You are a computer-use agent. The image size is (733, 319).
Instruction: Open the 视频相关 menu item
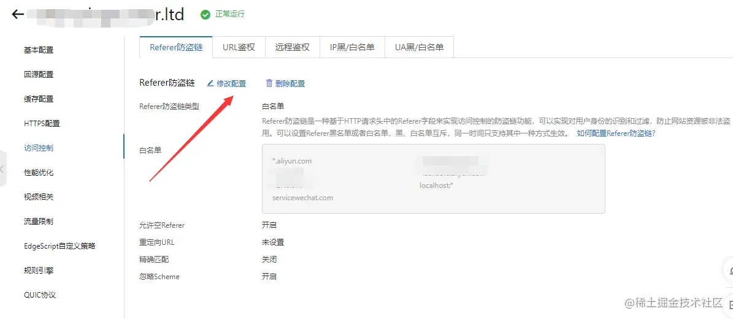[39, 197]
